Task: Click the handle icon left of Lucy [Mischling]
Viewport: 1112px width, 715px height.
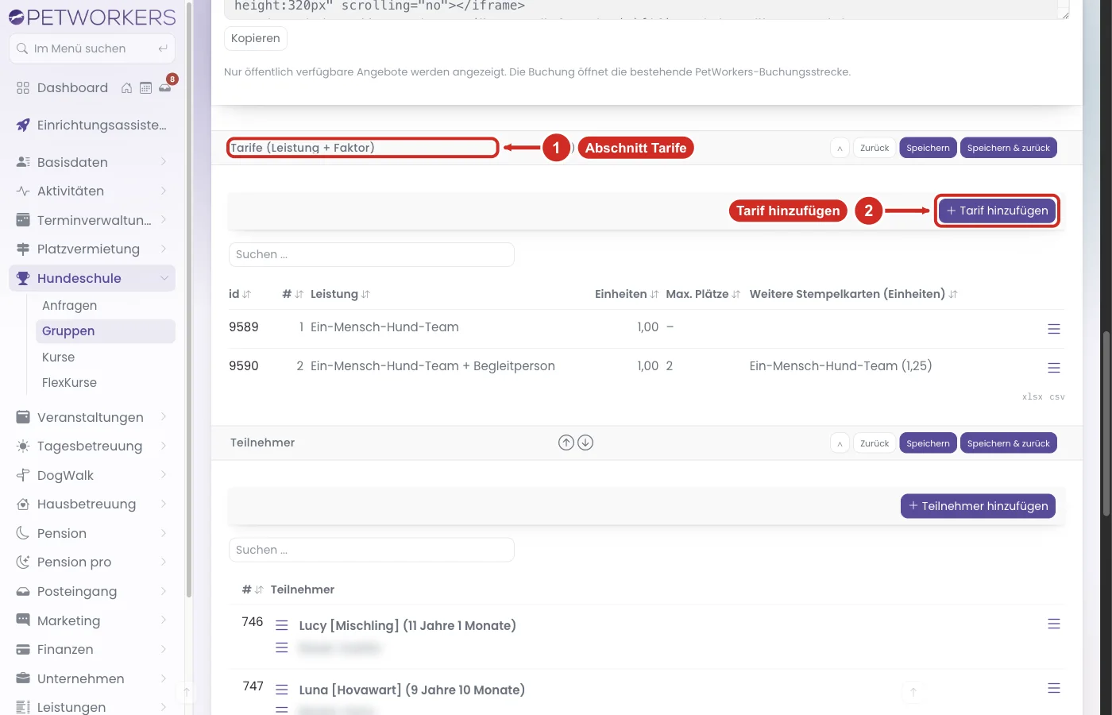Action: point(282,625)
